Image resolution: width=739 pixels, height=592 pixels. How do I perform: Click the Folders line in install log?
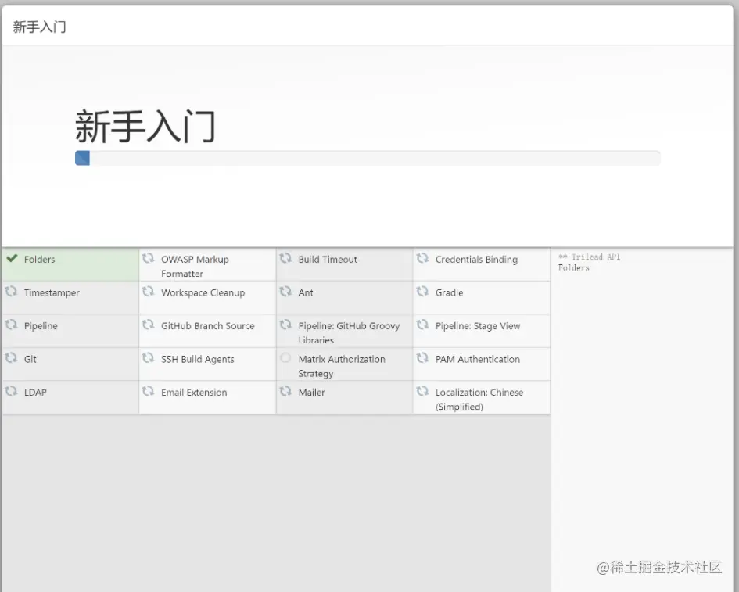pos(573,267)
